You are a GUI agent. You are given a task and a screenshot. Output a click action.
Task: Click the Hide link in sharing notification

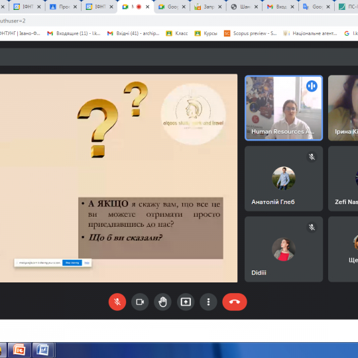[x=87, y=263]
